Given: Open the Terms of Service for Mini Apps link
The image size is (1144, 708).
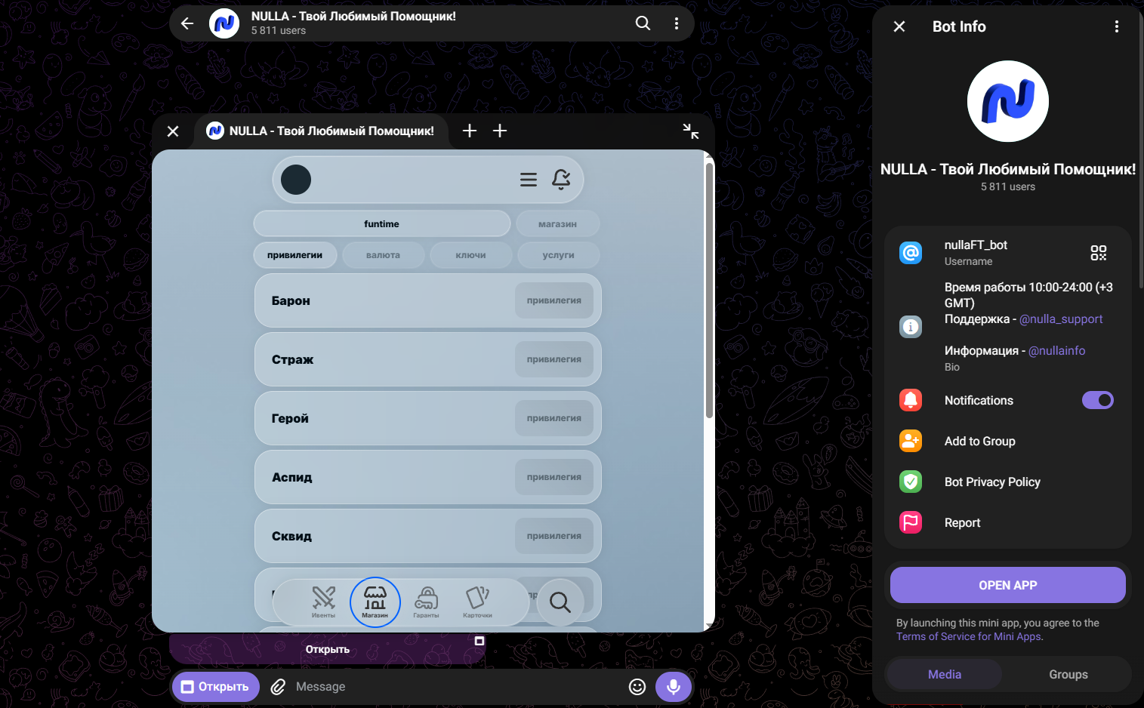Looking at the screenshot, I should [969, 636].
